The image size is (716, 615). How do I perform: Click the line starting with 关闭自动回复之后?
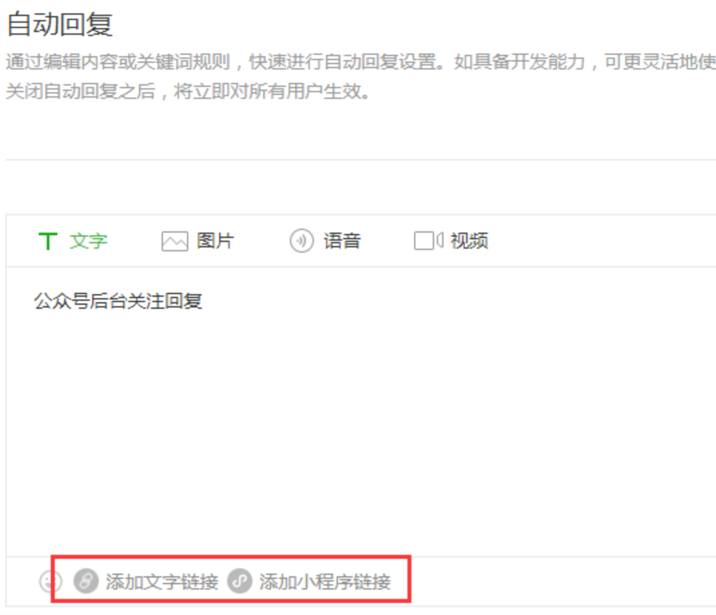(x=188, y=92)
